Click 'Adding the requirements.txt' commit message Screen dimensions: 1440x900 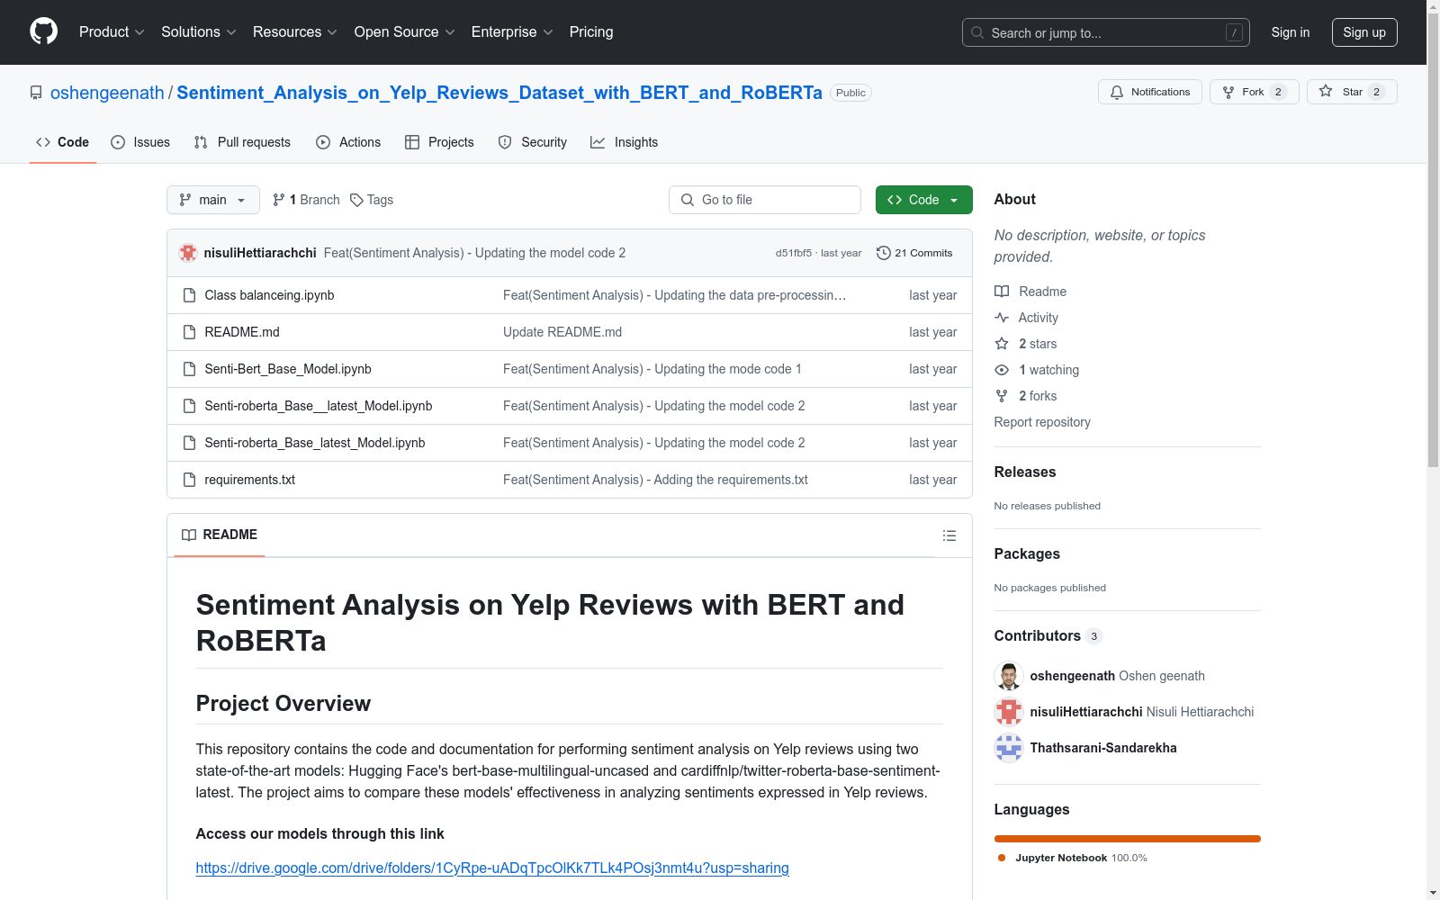pos(655,480)
